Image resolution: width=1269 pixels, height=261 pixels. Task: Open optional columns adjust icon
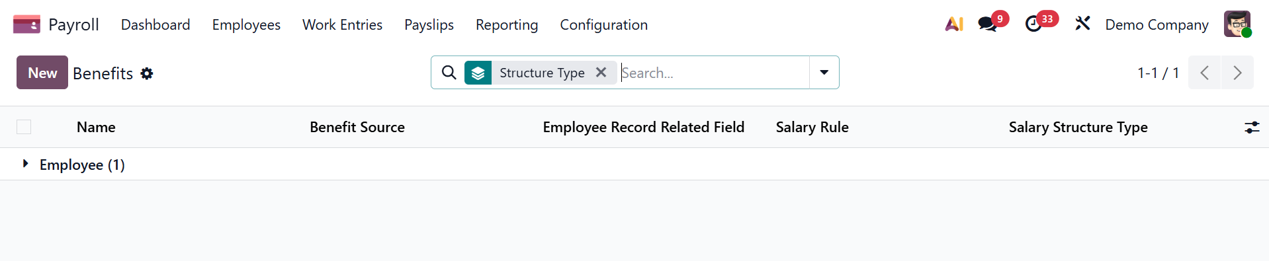[1252, 128]
